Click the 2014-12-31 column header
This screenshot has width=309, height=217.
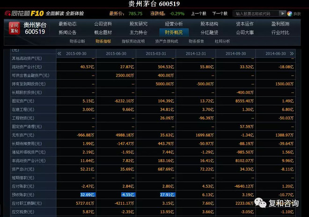click(196, 54)
